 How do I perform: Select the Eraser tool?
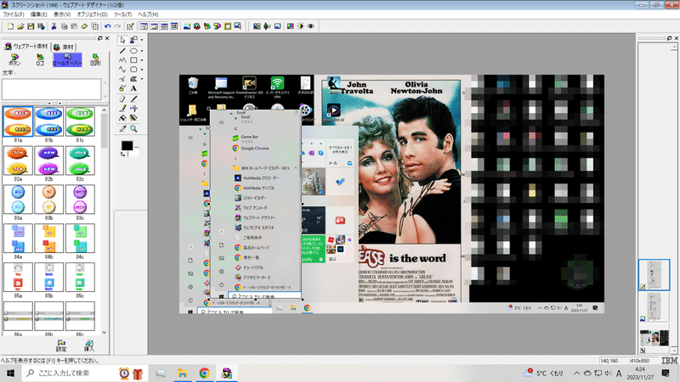pyautogui.click(x=122, y=98)
